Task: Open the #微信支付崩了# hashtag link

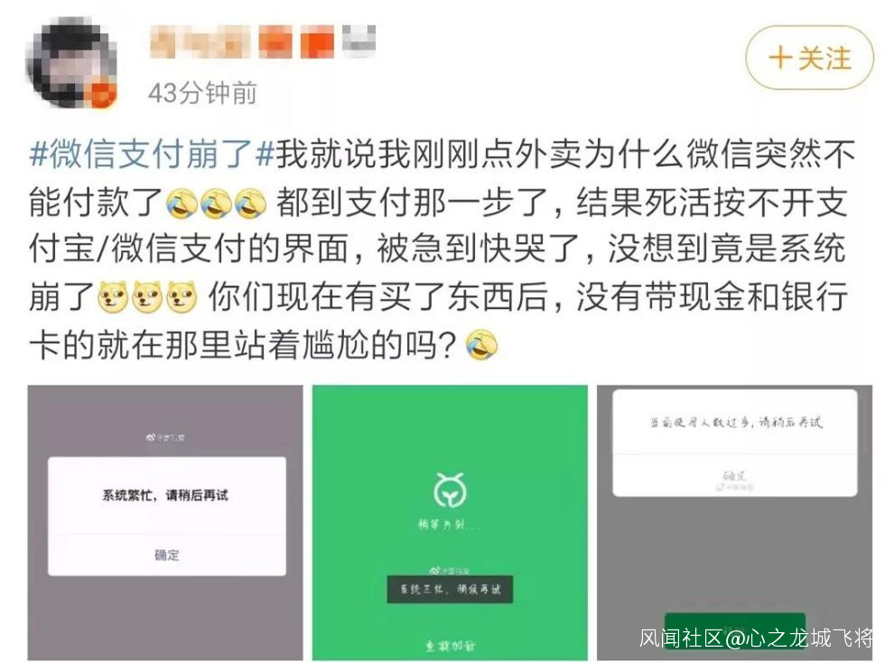Action: pos(152,154)
